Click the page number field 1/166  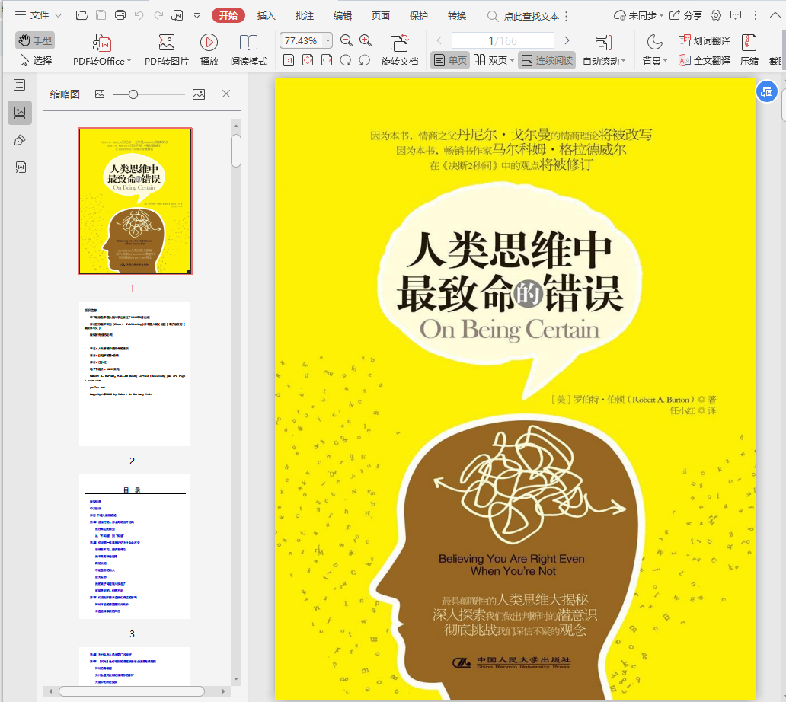tap(503, 40)
